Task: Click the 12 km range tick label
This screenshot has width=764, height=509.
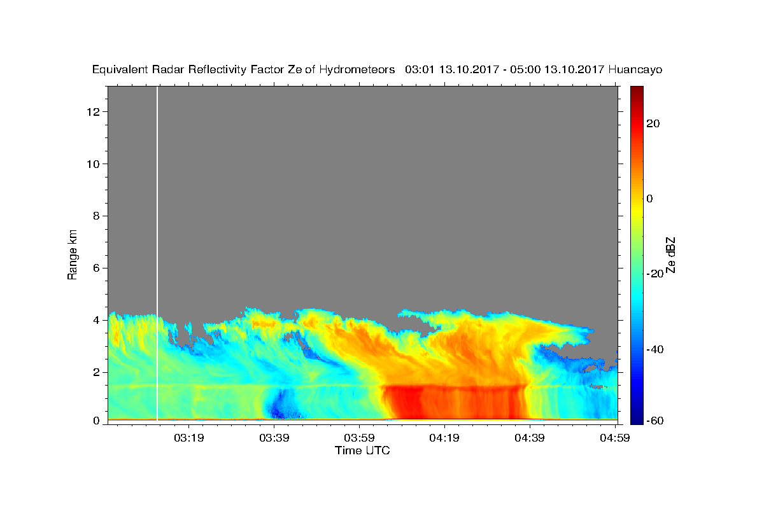Action: coord(94,112)
